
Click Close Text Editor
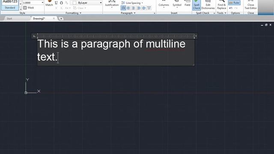250,5
